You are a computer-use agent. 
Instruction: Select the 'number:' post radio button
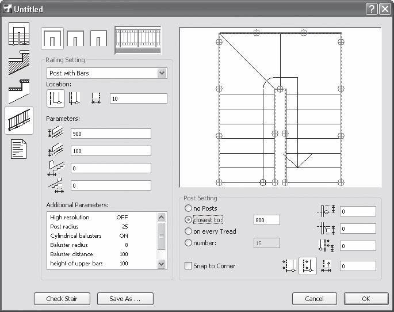pos(188,243)
